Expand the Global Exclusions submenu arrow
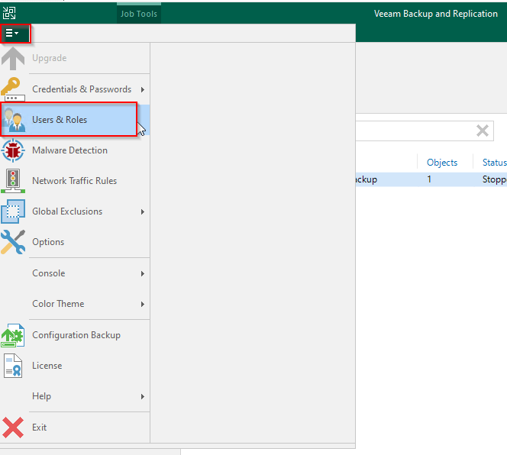The image size is (507, 455). click(x=142, y=211)
